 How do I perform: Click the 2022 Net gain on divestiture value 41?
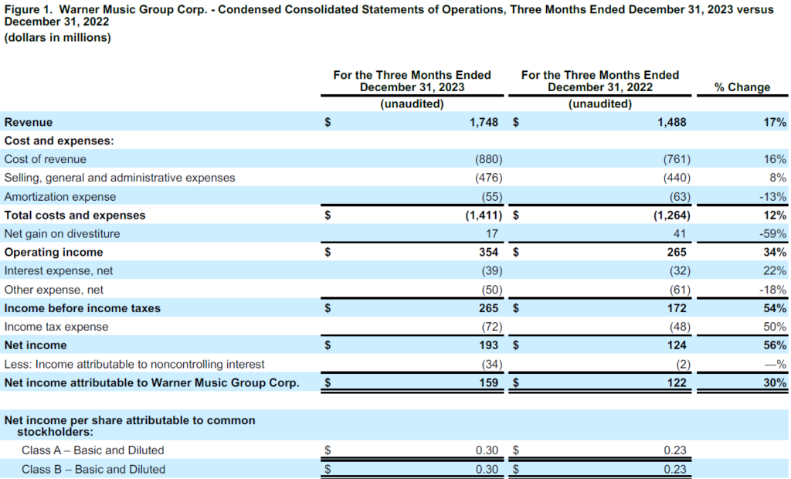[680, 233]
